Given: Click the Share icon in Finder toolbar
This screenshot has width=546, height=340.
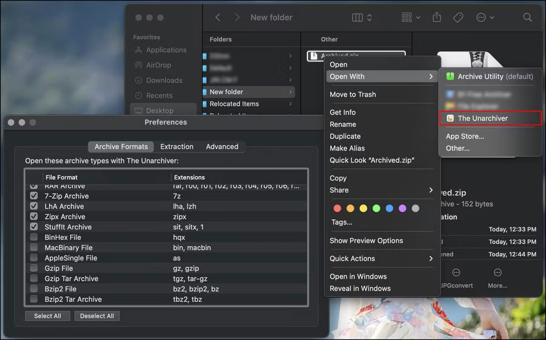Looking at the screenshot, I should [x=437, y=17].
